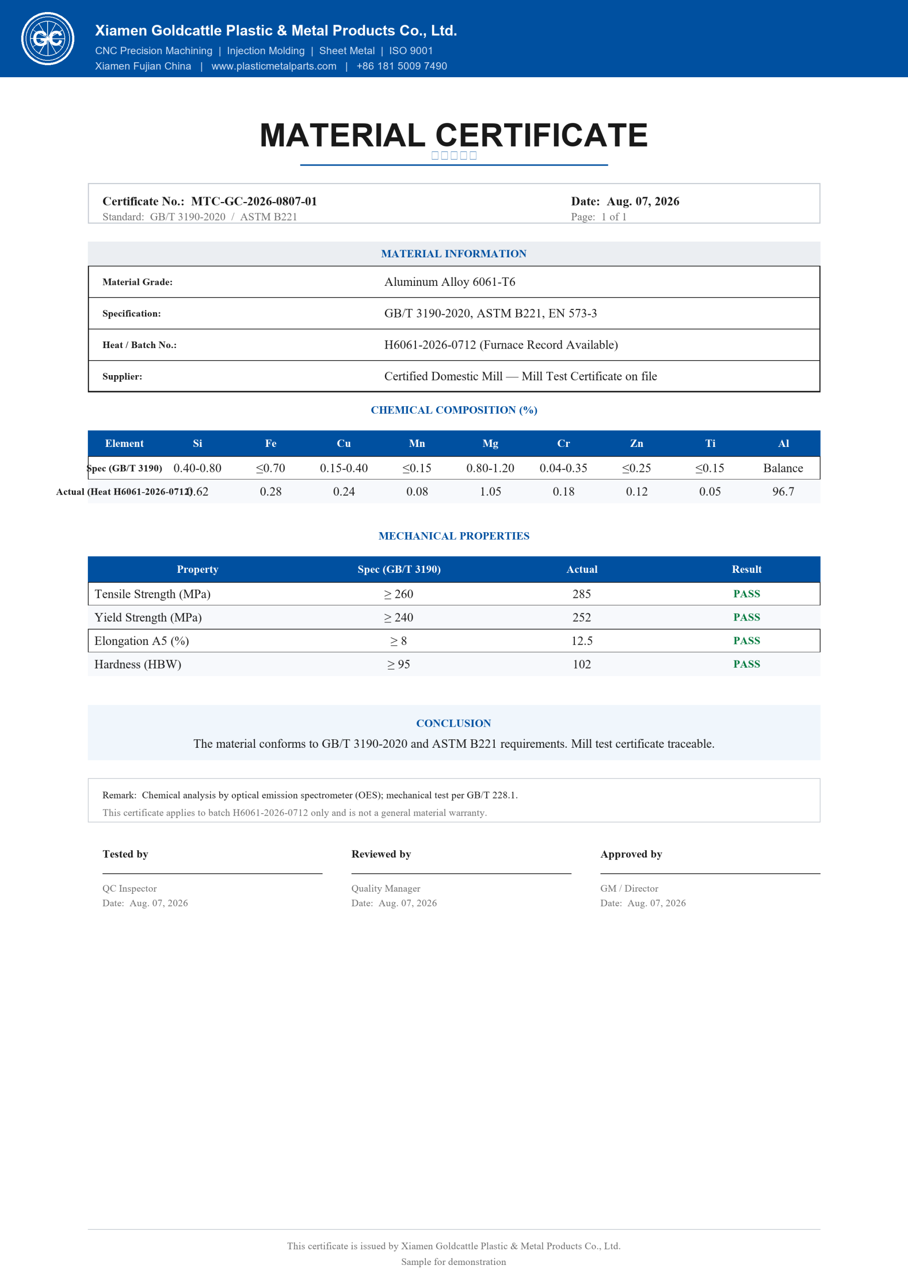Image resolution: width=908 pixels, height=1284 pixels.
Task: Click the actual Cr value 0.18
Action: (x=563, y=492)
